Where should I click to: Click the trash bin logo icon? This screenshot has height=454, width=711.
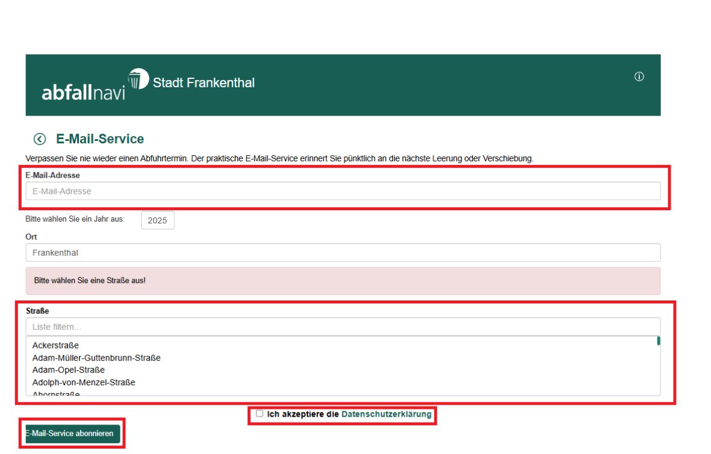[138, 79]
